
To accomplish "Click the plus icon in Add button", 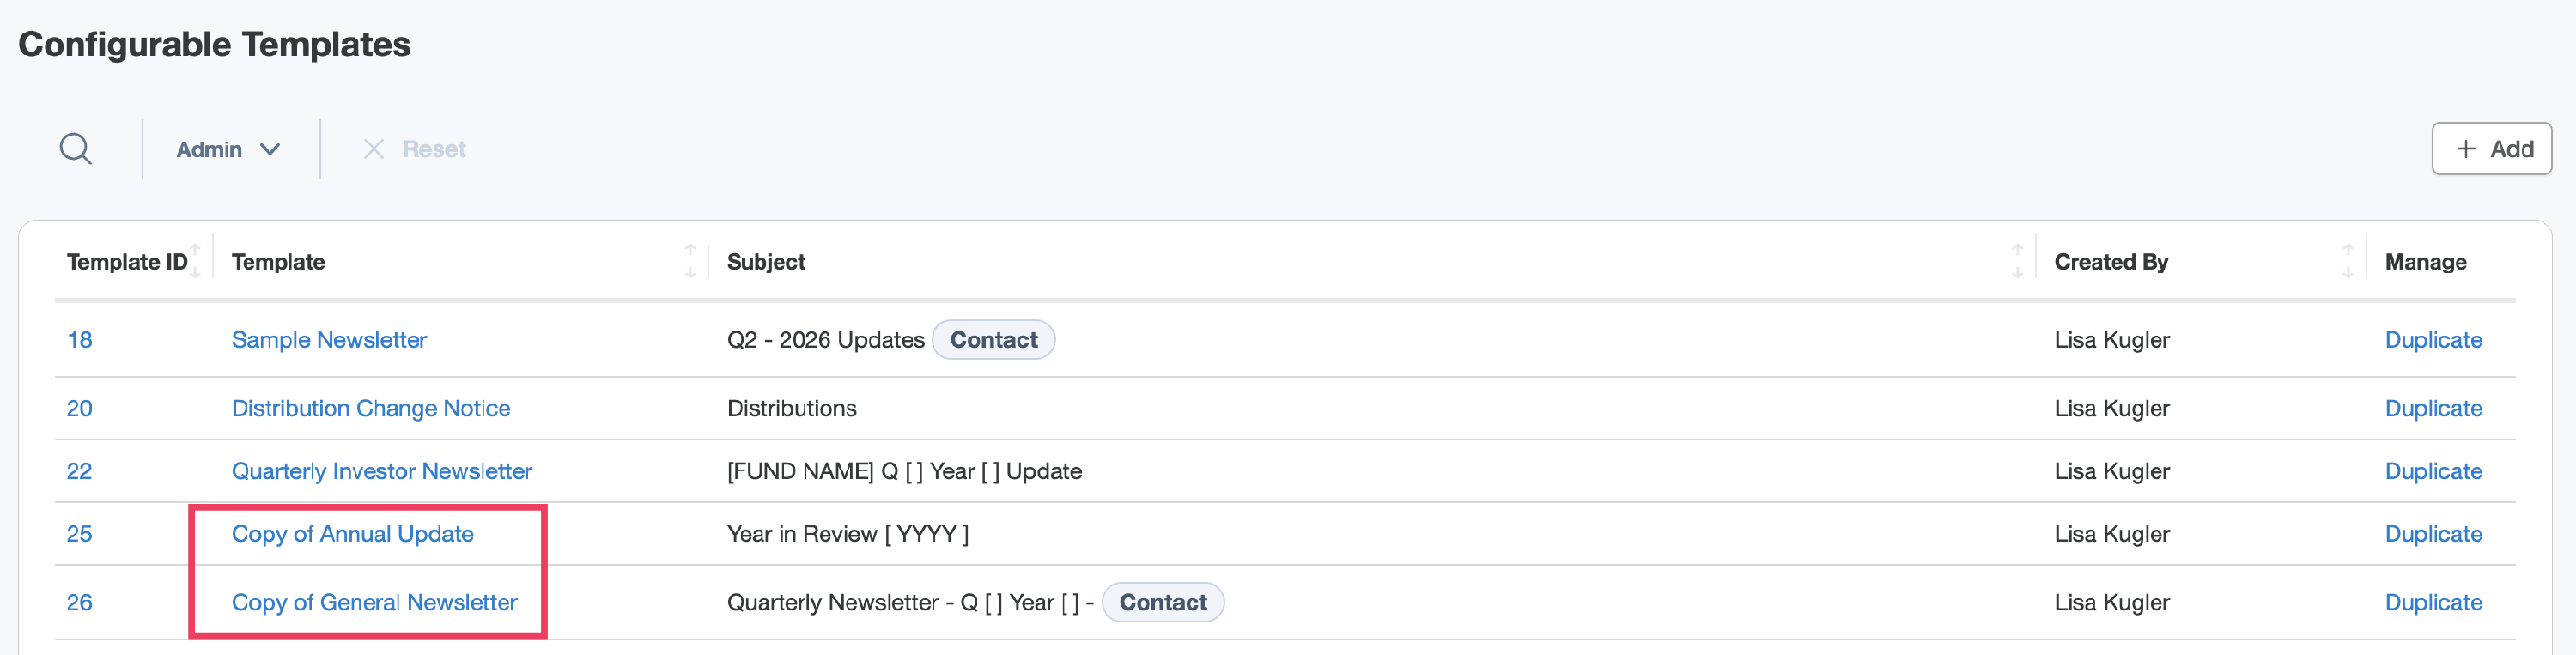I will point(2466,149).
